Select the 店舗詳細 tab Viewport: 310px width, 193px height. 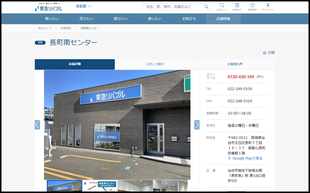(x=75, y=64)
